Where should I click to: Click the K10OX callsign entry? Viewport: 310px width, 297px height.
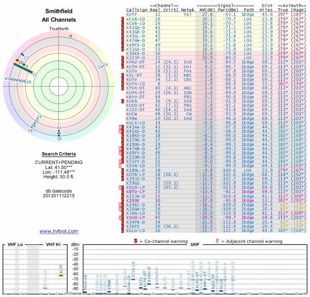pyautogui.click(x=133, y=200)
